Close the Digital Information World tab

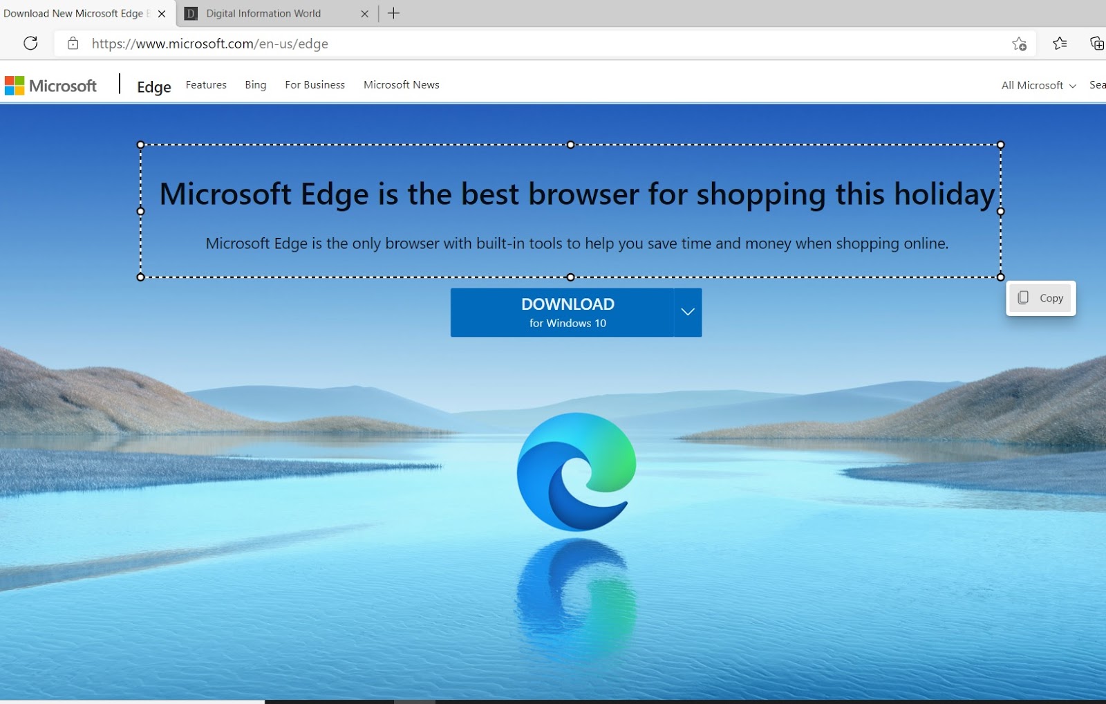point(365,13)
